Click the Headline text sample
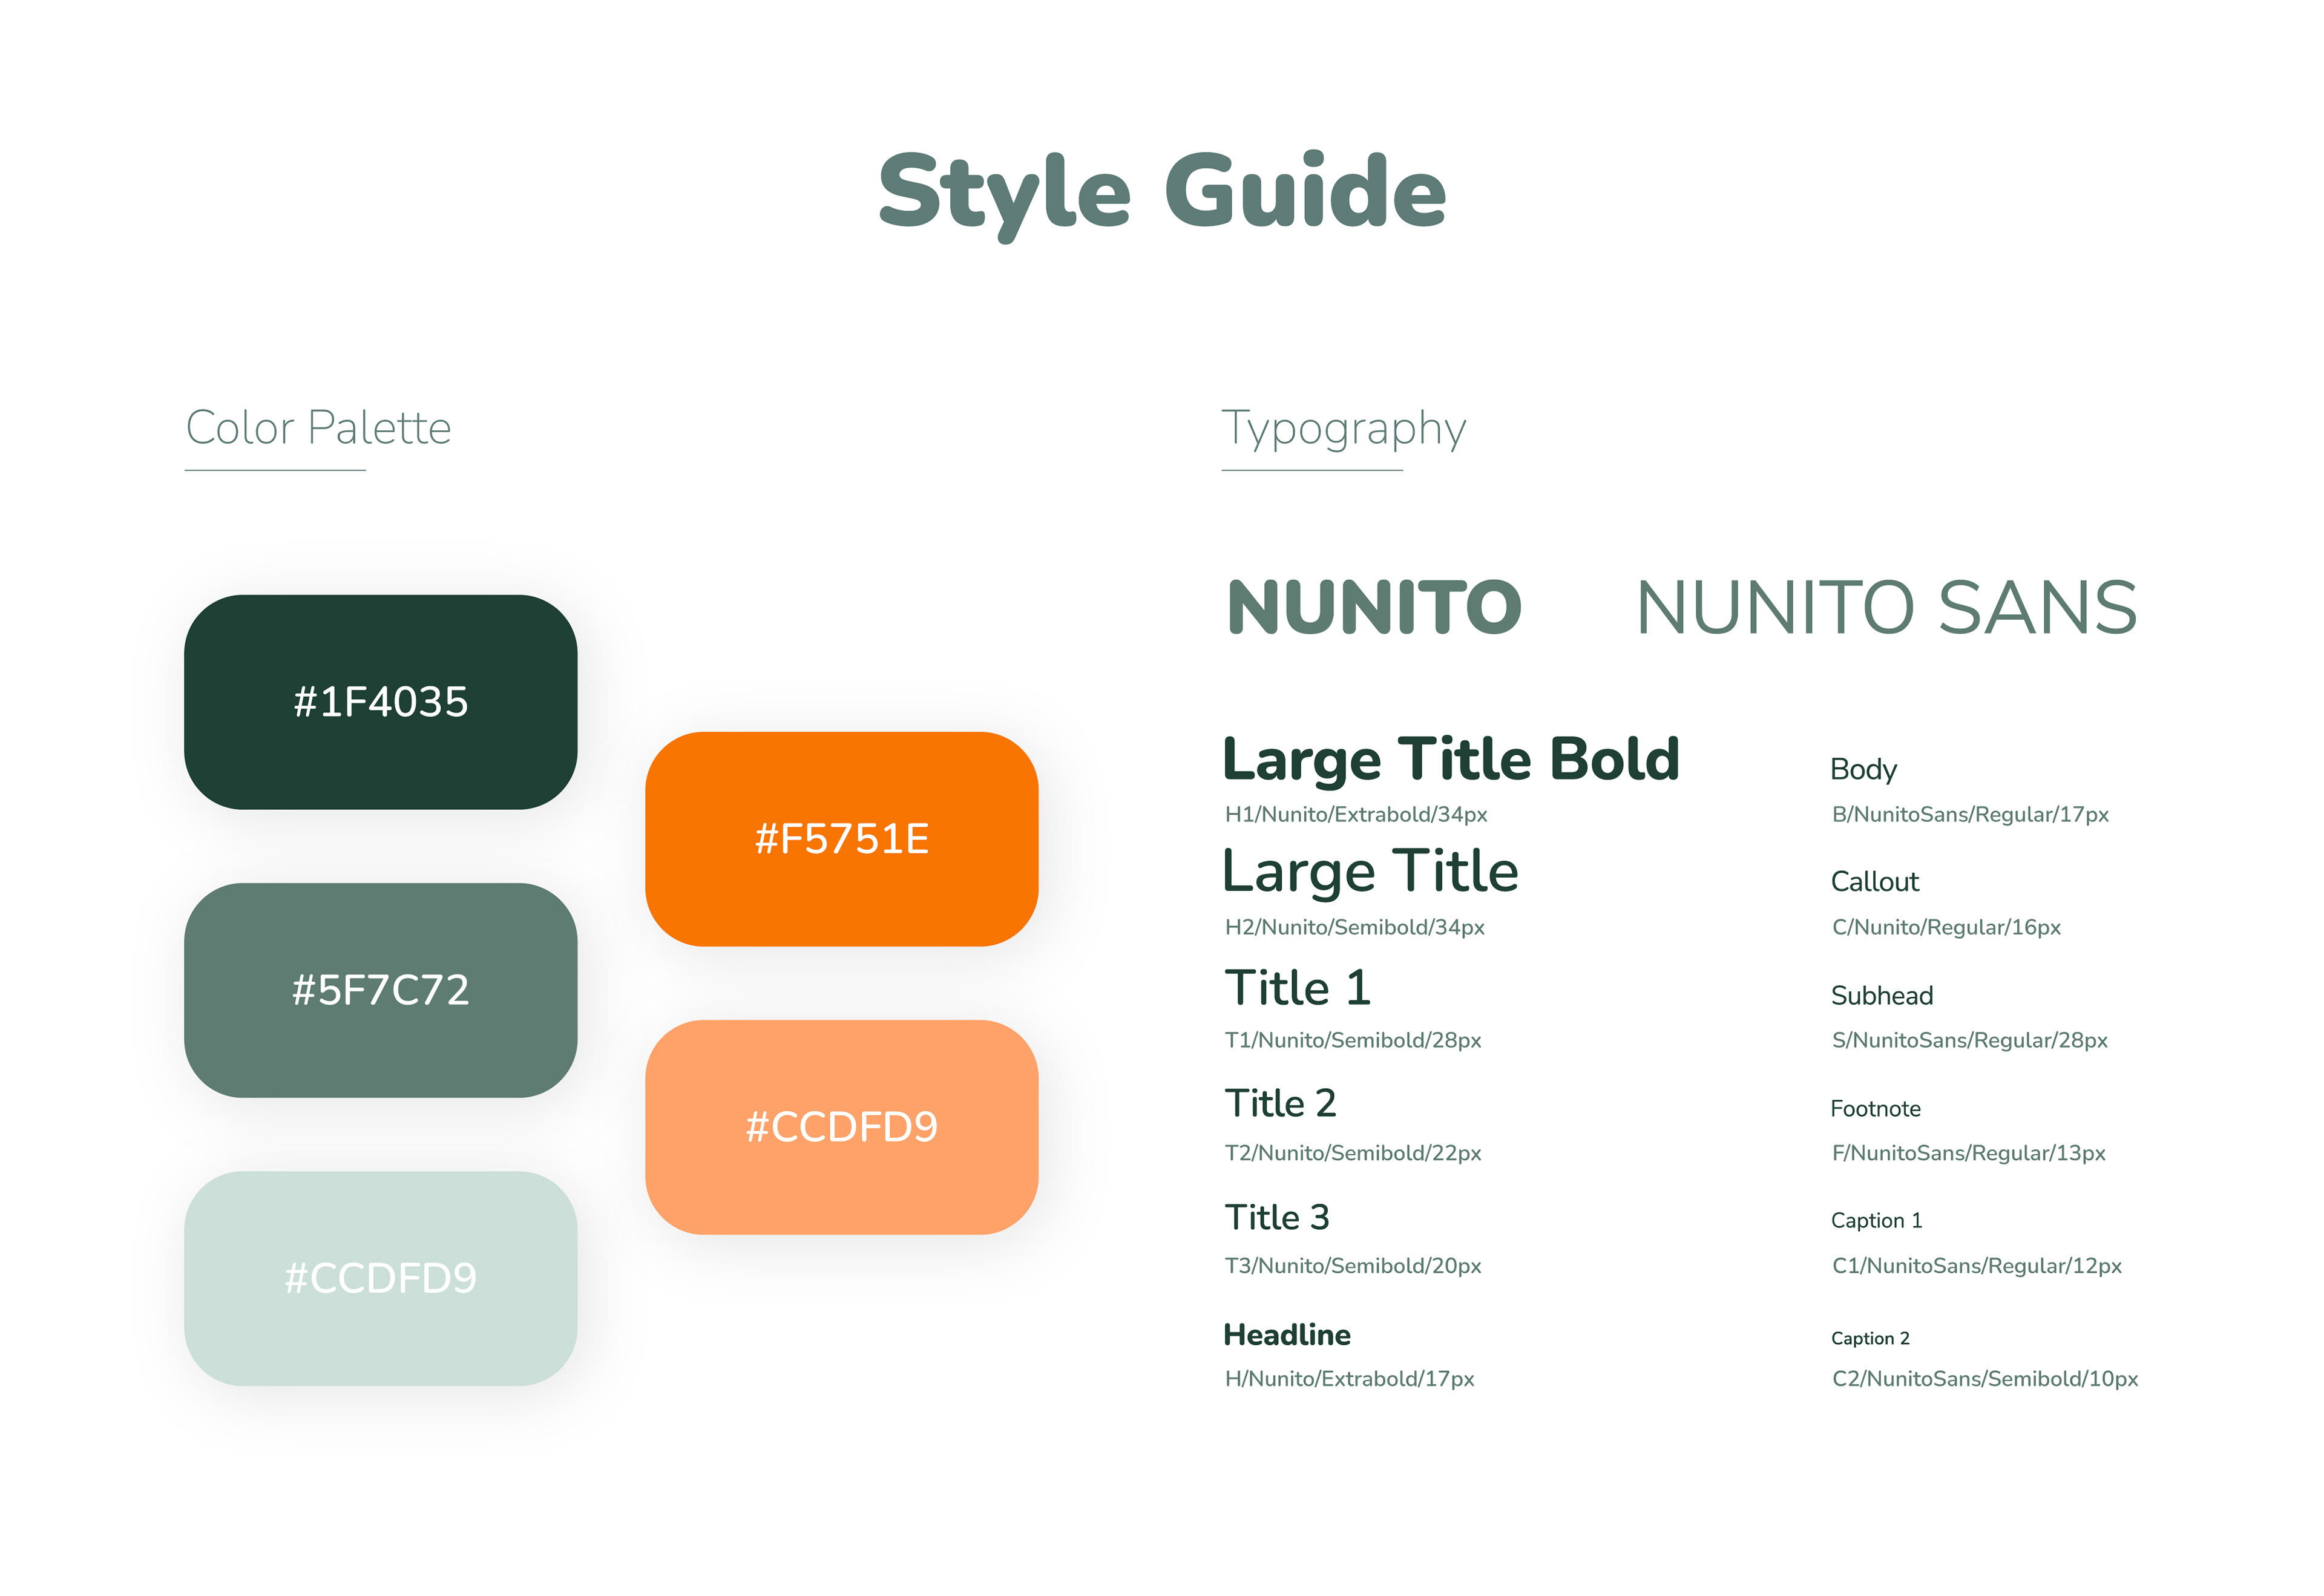2324x1596 pixels. tap(1287, 1335)
